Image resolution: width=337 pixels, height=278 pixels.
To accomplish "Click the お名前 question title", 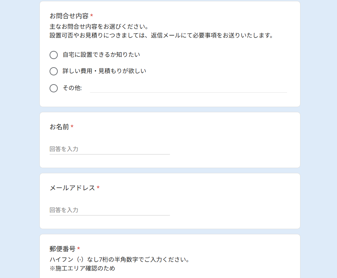I will [x=59, y=127].
